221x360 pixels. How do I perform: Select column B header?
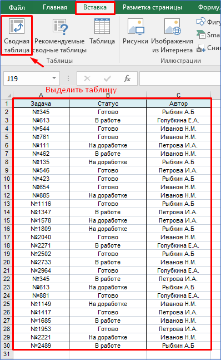[x=108, y=95]
